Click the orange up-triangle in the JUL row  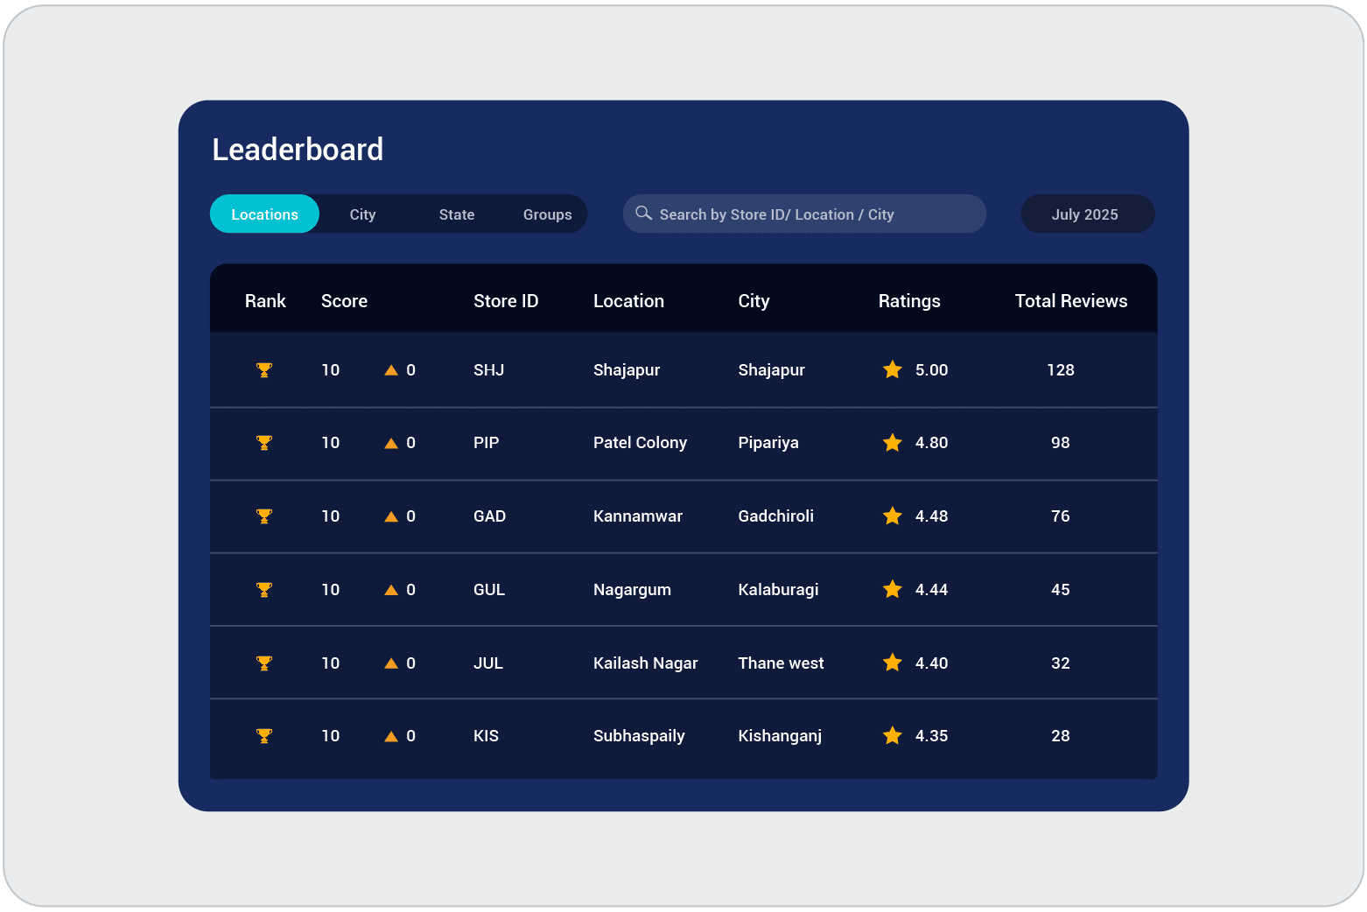[391, 663]
